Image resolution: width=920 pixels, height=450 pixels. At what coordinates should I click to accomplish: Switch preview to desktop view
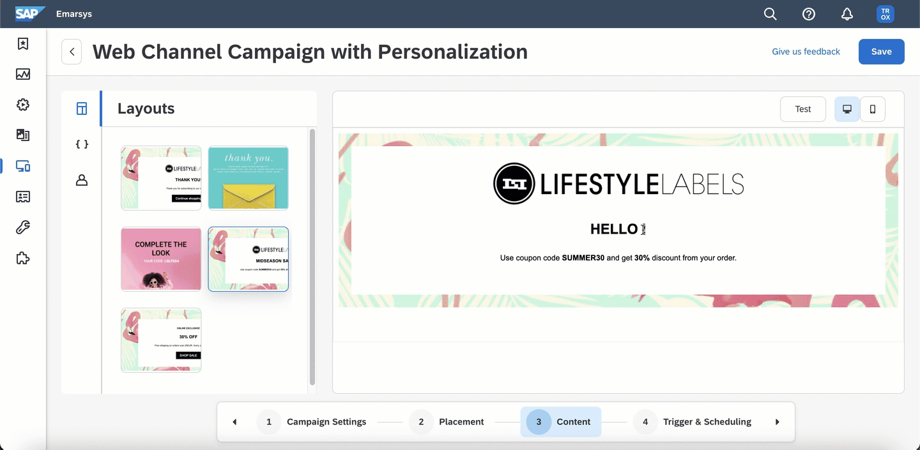coord(847,109)
